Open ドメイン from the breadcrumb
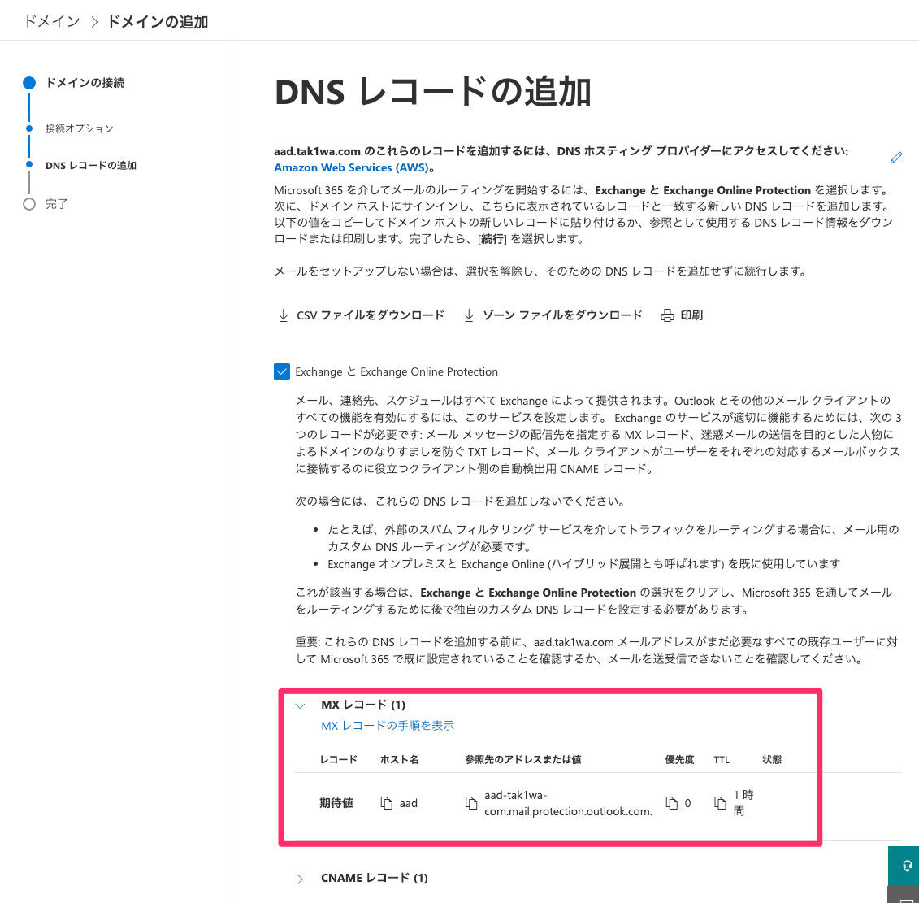 (50, 21)
